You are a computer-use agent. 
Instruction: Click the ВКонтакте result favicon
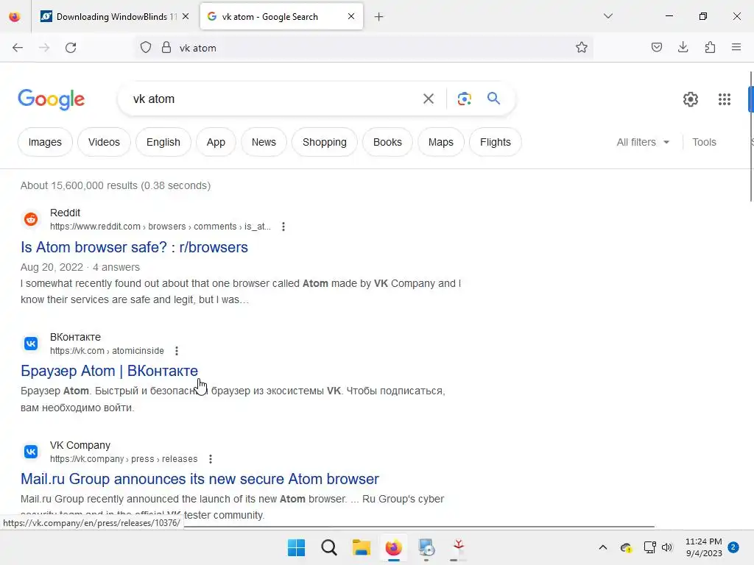(31, 344)
